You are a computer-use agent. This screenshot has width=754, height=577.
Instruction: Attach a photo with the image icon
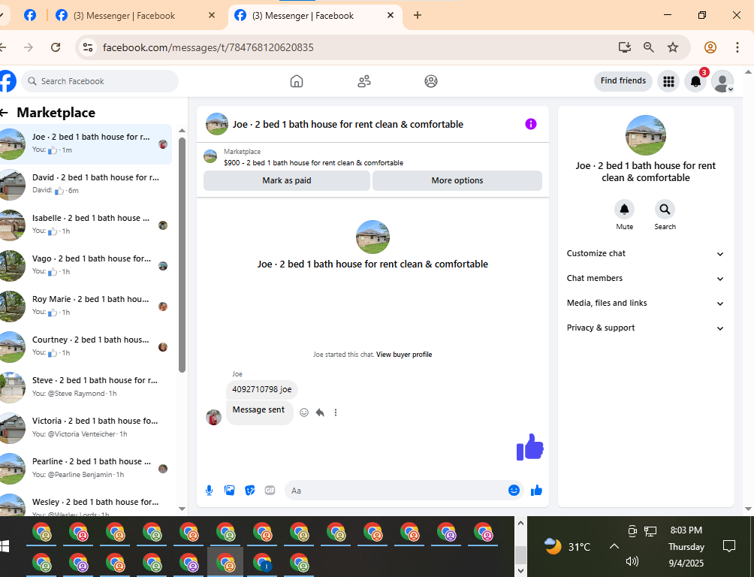click(229, 491)
